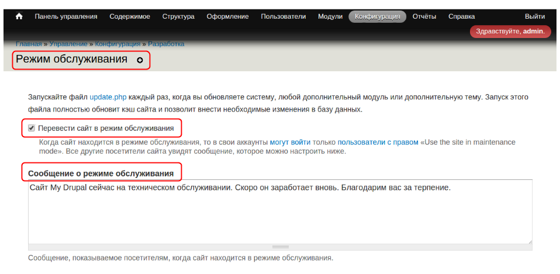Follow the Главная breadcrumb link
The height and width of the screenshot is (274, 560).
click(29, 44)
